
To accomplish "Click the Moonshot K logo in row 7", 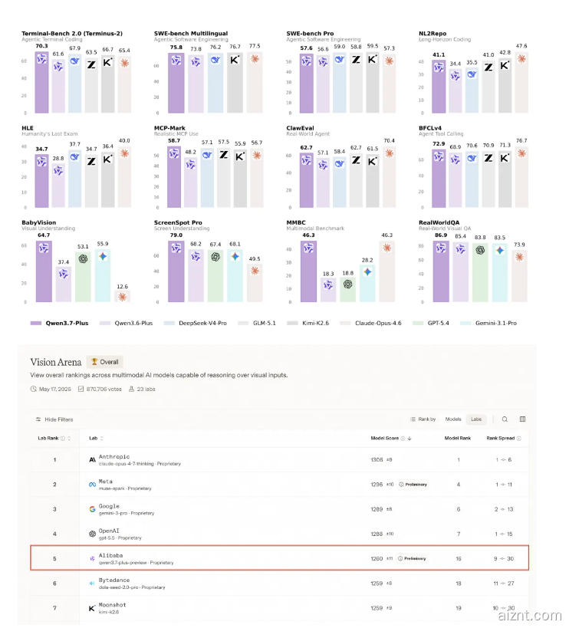I will click(x=92, y=608).
